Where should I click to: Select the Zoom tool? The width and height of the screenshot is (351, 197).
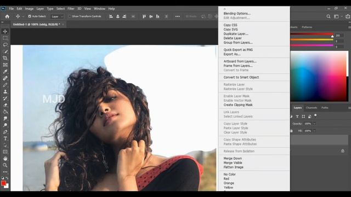5,165
